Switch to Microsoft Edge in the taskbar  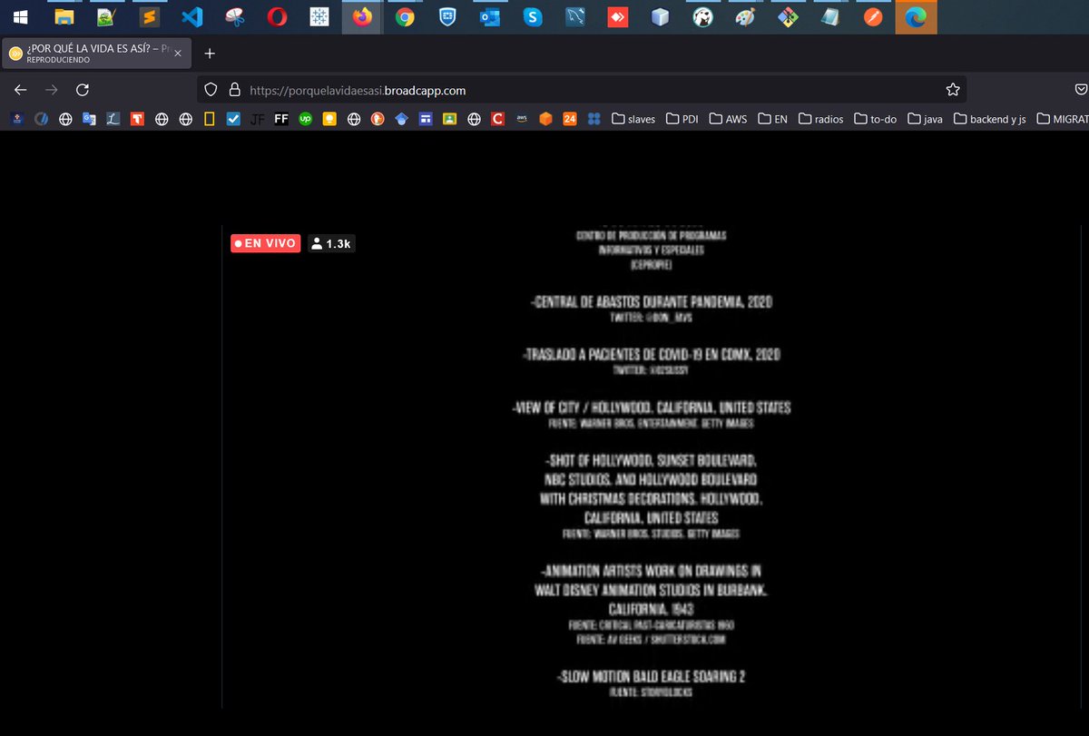(916, 16)
